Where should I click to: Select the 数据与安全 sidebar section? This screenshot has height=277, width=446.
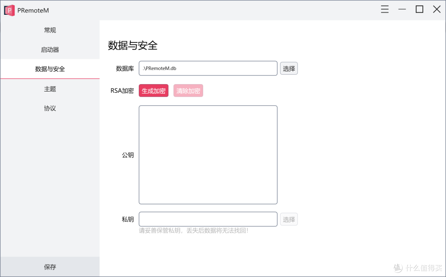pyautogui.click(x=50, y=69)
